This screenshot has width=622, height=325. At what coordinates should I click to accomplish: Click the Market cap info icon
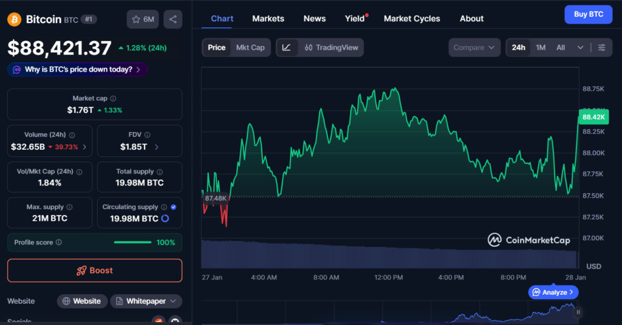coord(113,98)
